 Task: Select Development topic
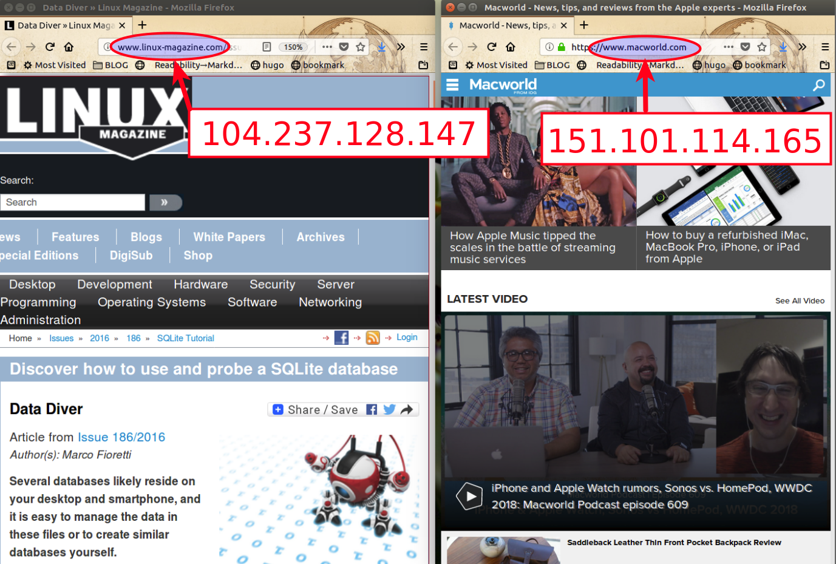[115, 284]
